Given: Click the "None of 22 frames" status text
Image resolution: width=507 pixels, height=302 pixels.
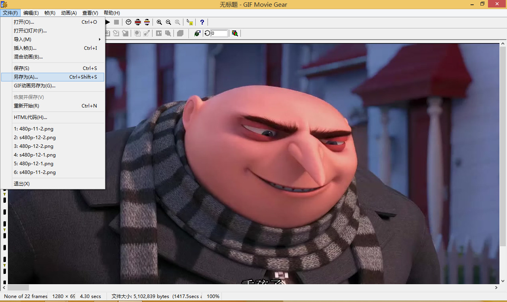Looking at the screenshot, I should pyautogui.click(x=26, y=296).
